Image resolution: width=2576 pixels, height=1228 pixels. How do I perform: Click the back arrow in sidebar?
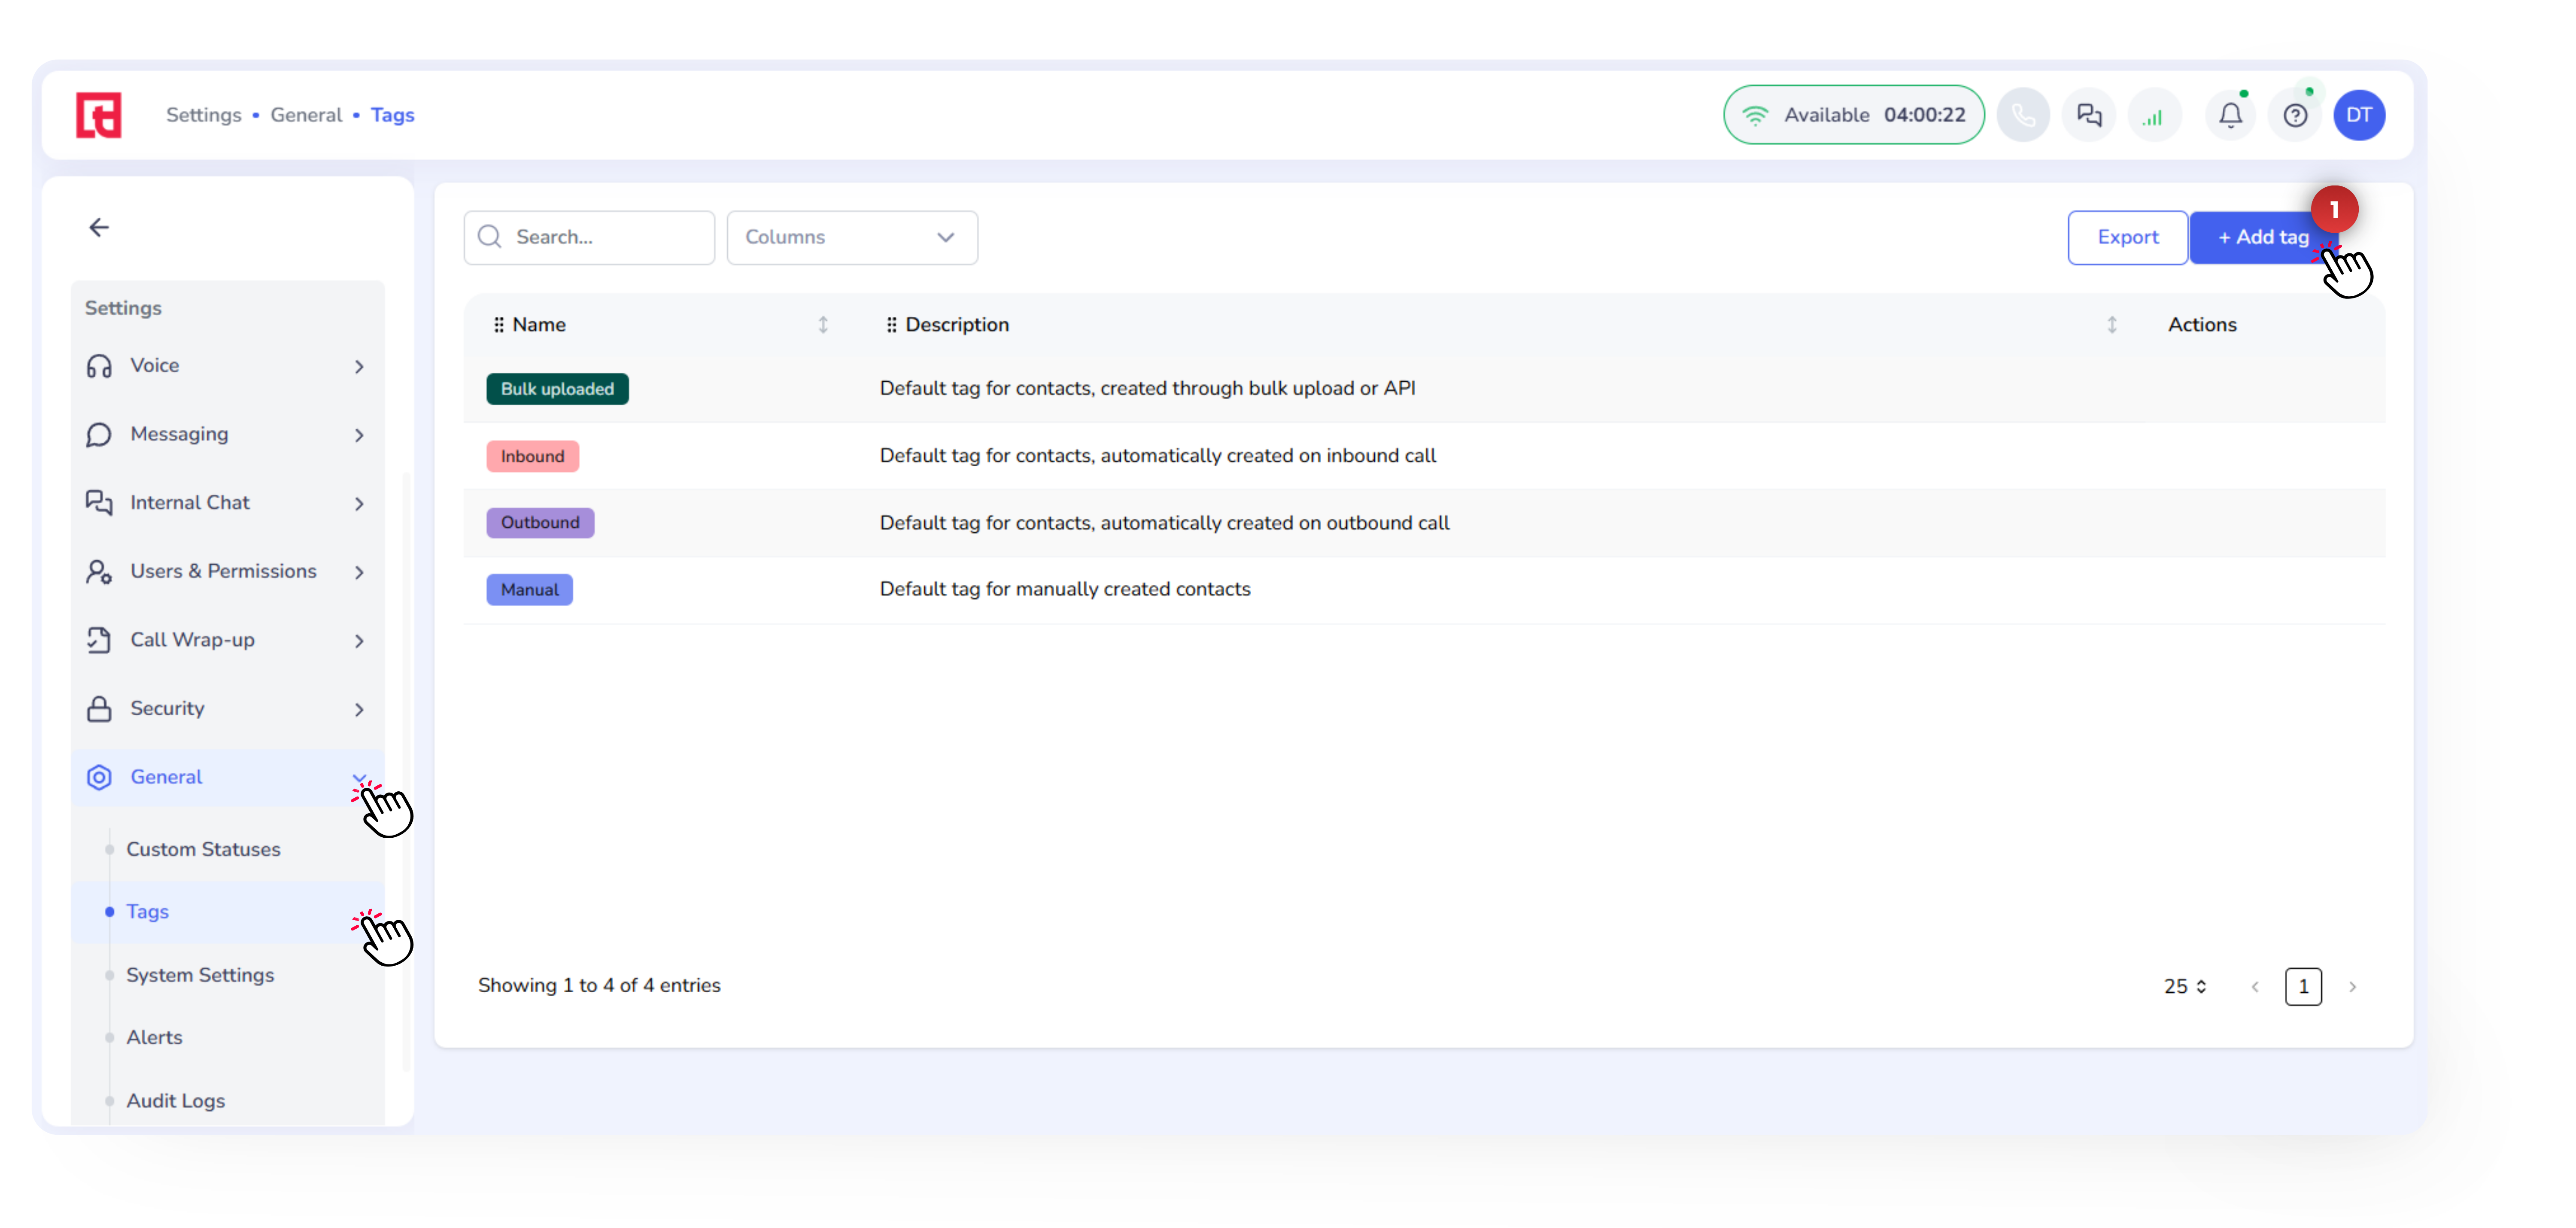[x=99, y=228]
